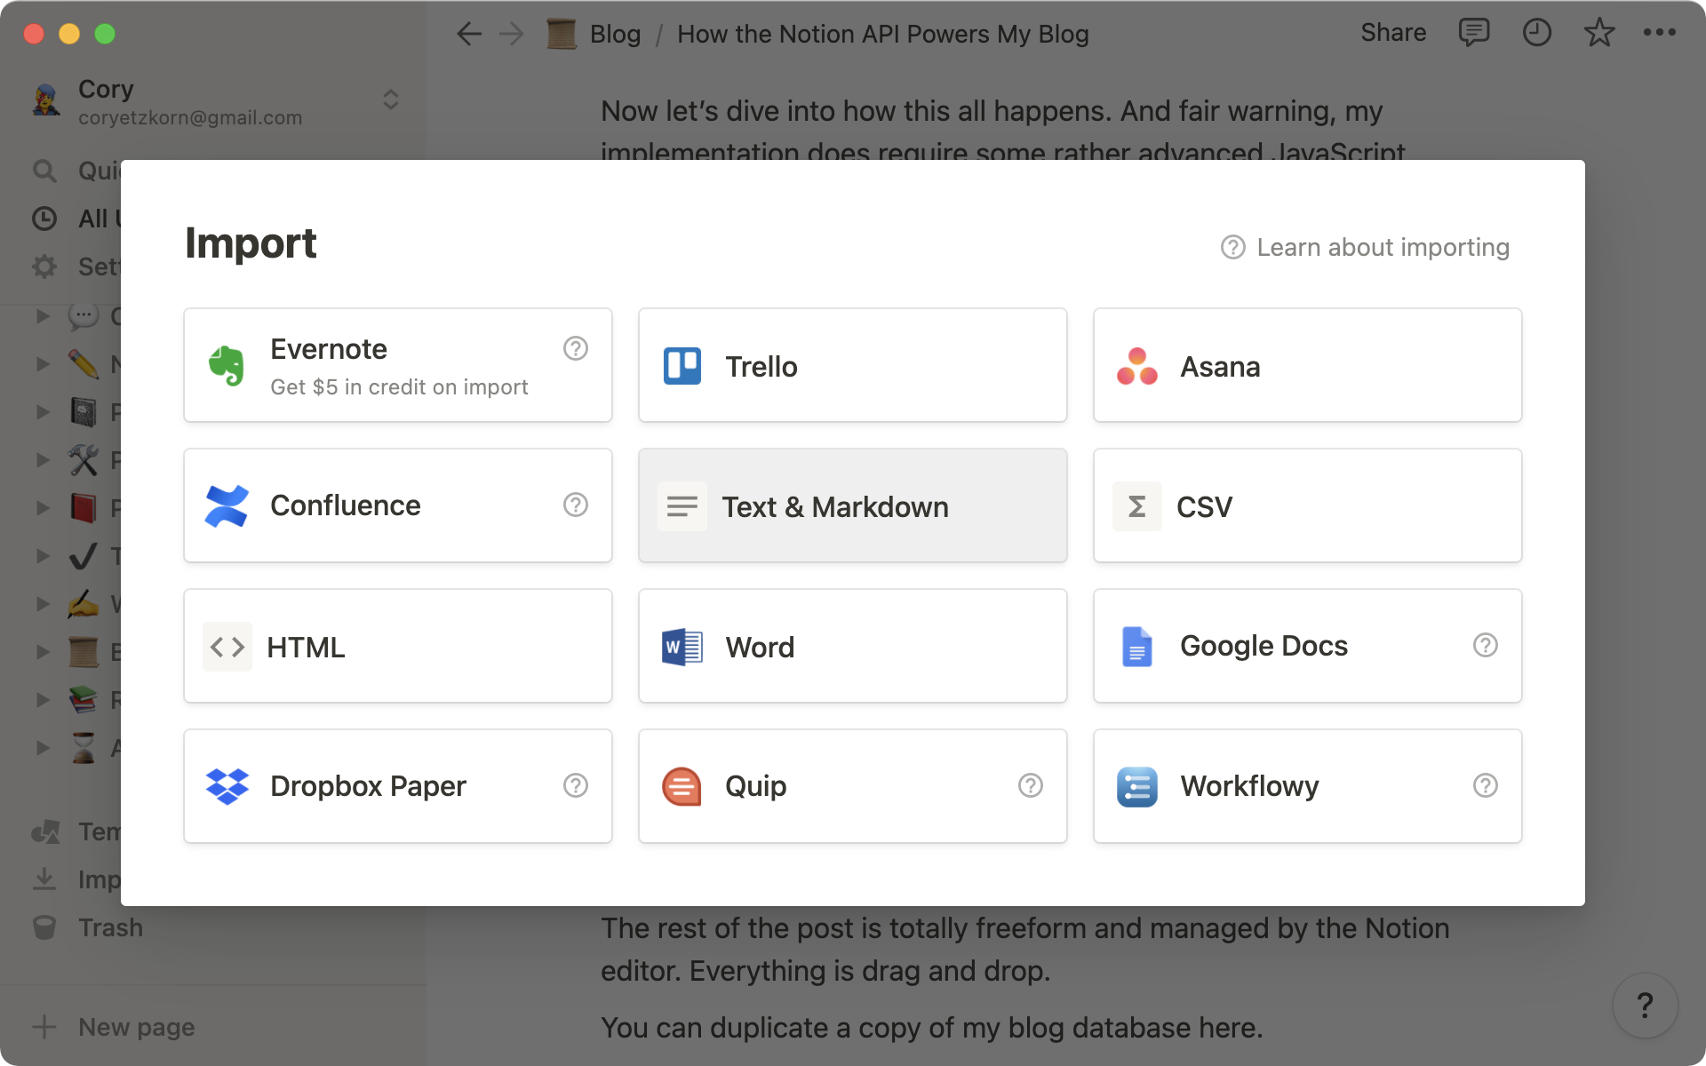This screenshot has width=1706, height=1066.
Task: Open All Updates clock icon
Action: tap(44, 219)
